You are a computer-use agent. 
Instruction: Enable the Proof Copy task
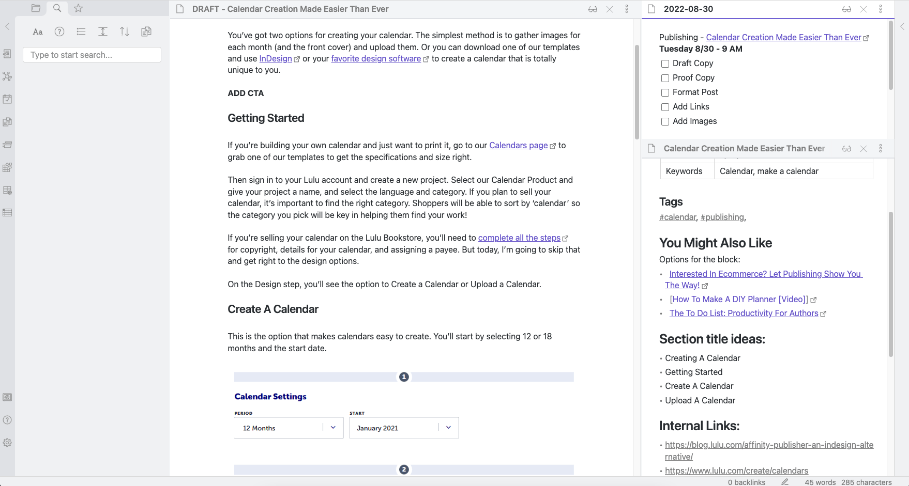pyautogui.click(x=665, y=78)
